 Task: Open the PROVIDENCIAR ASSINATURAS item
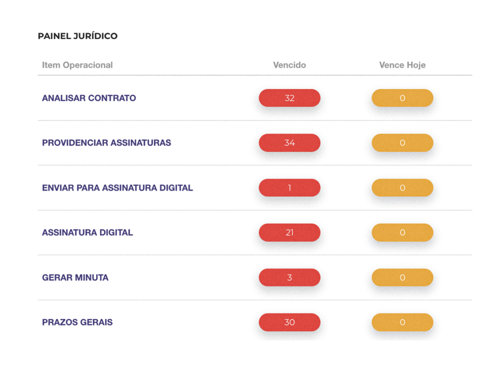click(106, 143)
